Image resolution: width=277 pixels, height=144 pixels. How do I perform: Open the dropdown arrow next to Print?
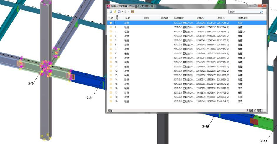click(128, 12)
